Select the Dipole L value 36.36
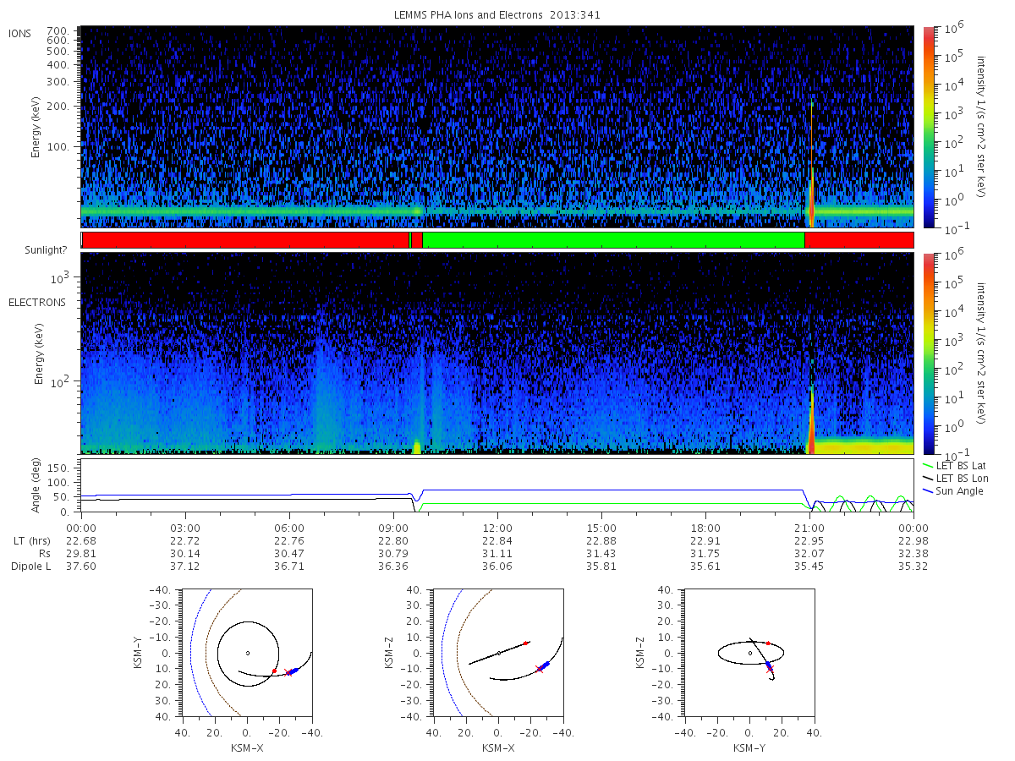This screenshot has width=1015, height=761. tap(393, 566)
